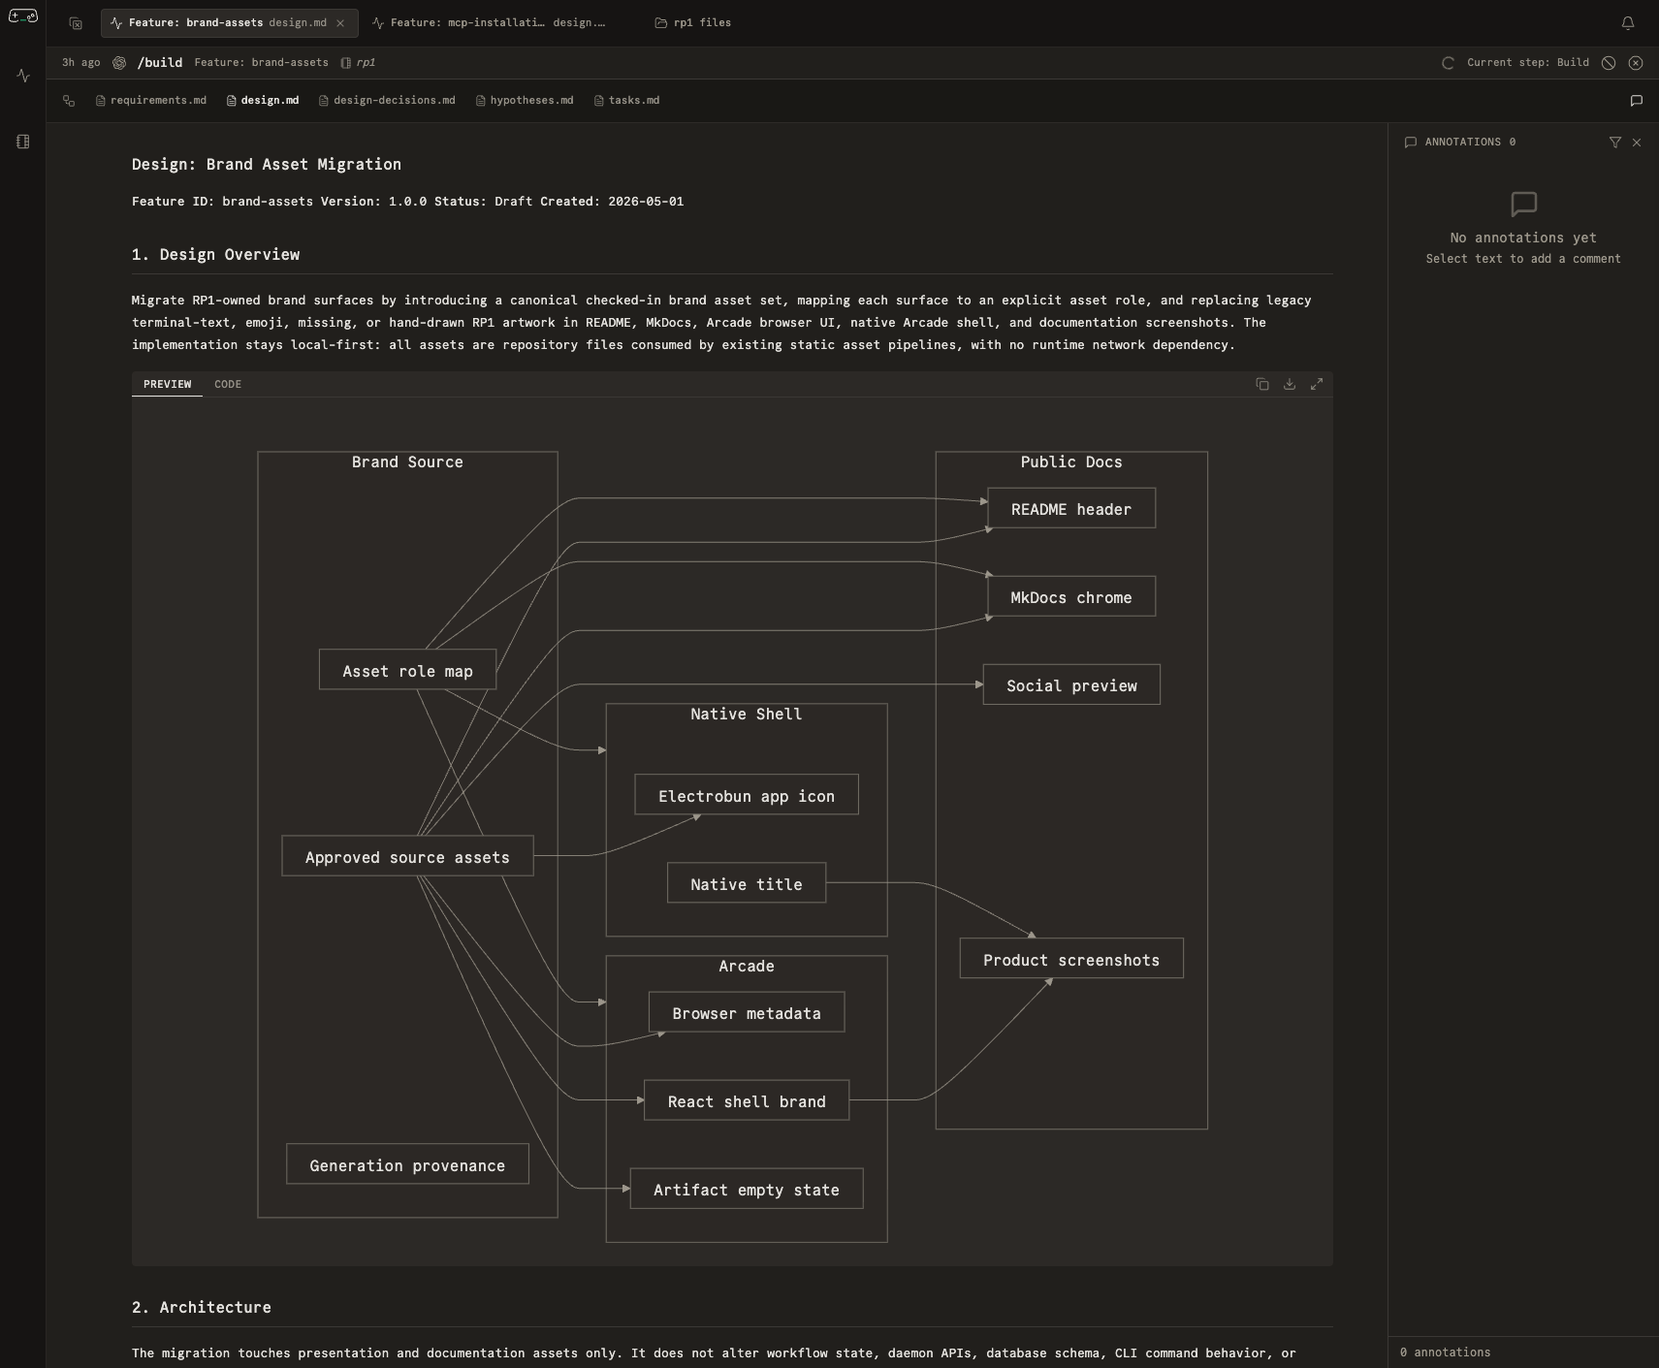Image resolution: width=1659 pixels, height=1368 pixels.
Task: Click the '0 annotations' footer text
Action: 1446,1352
